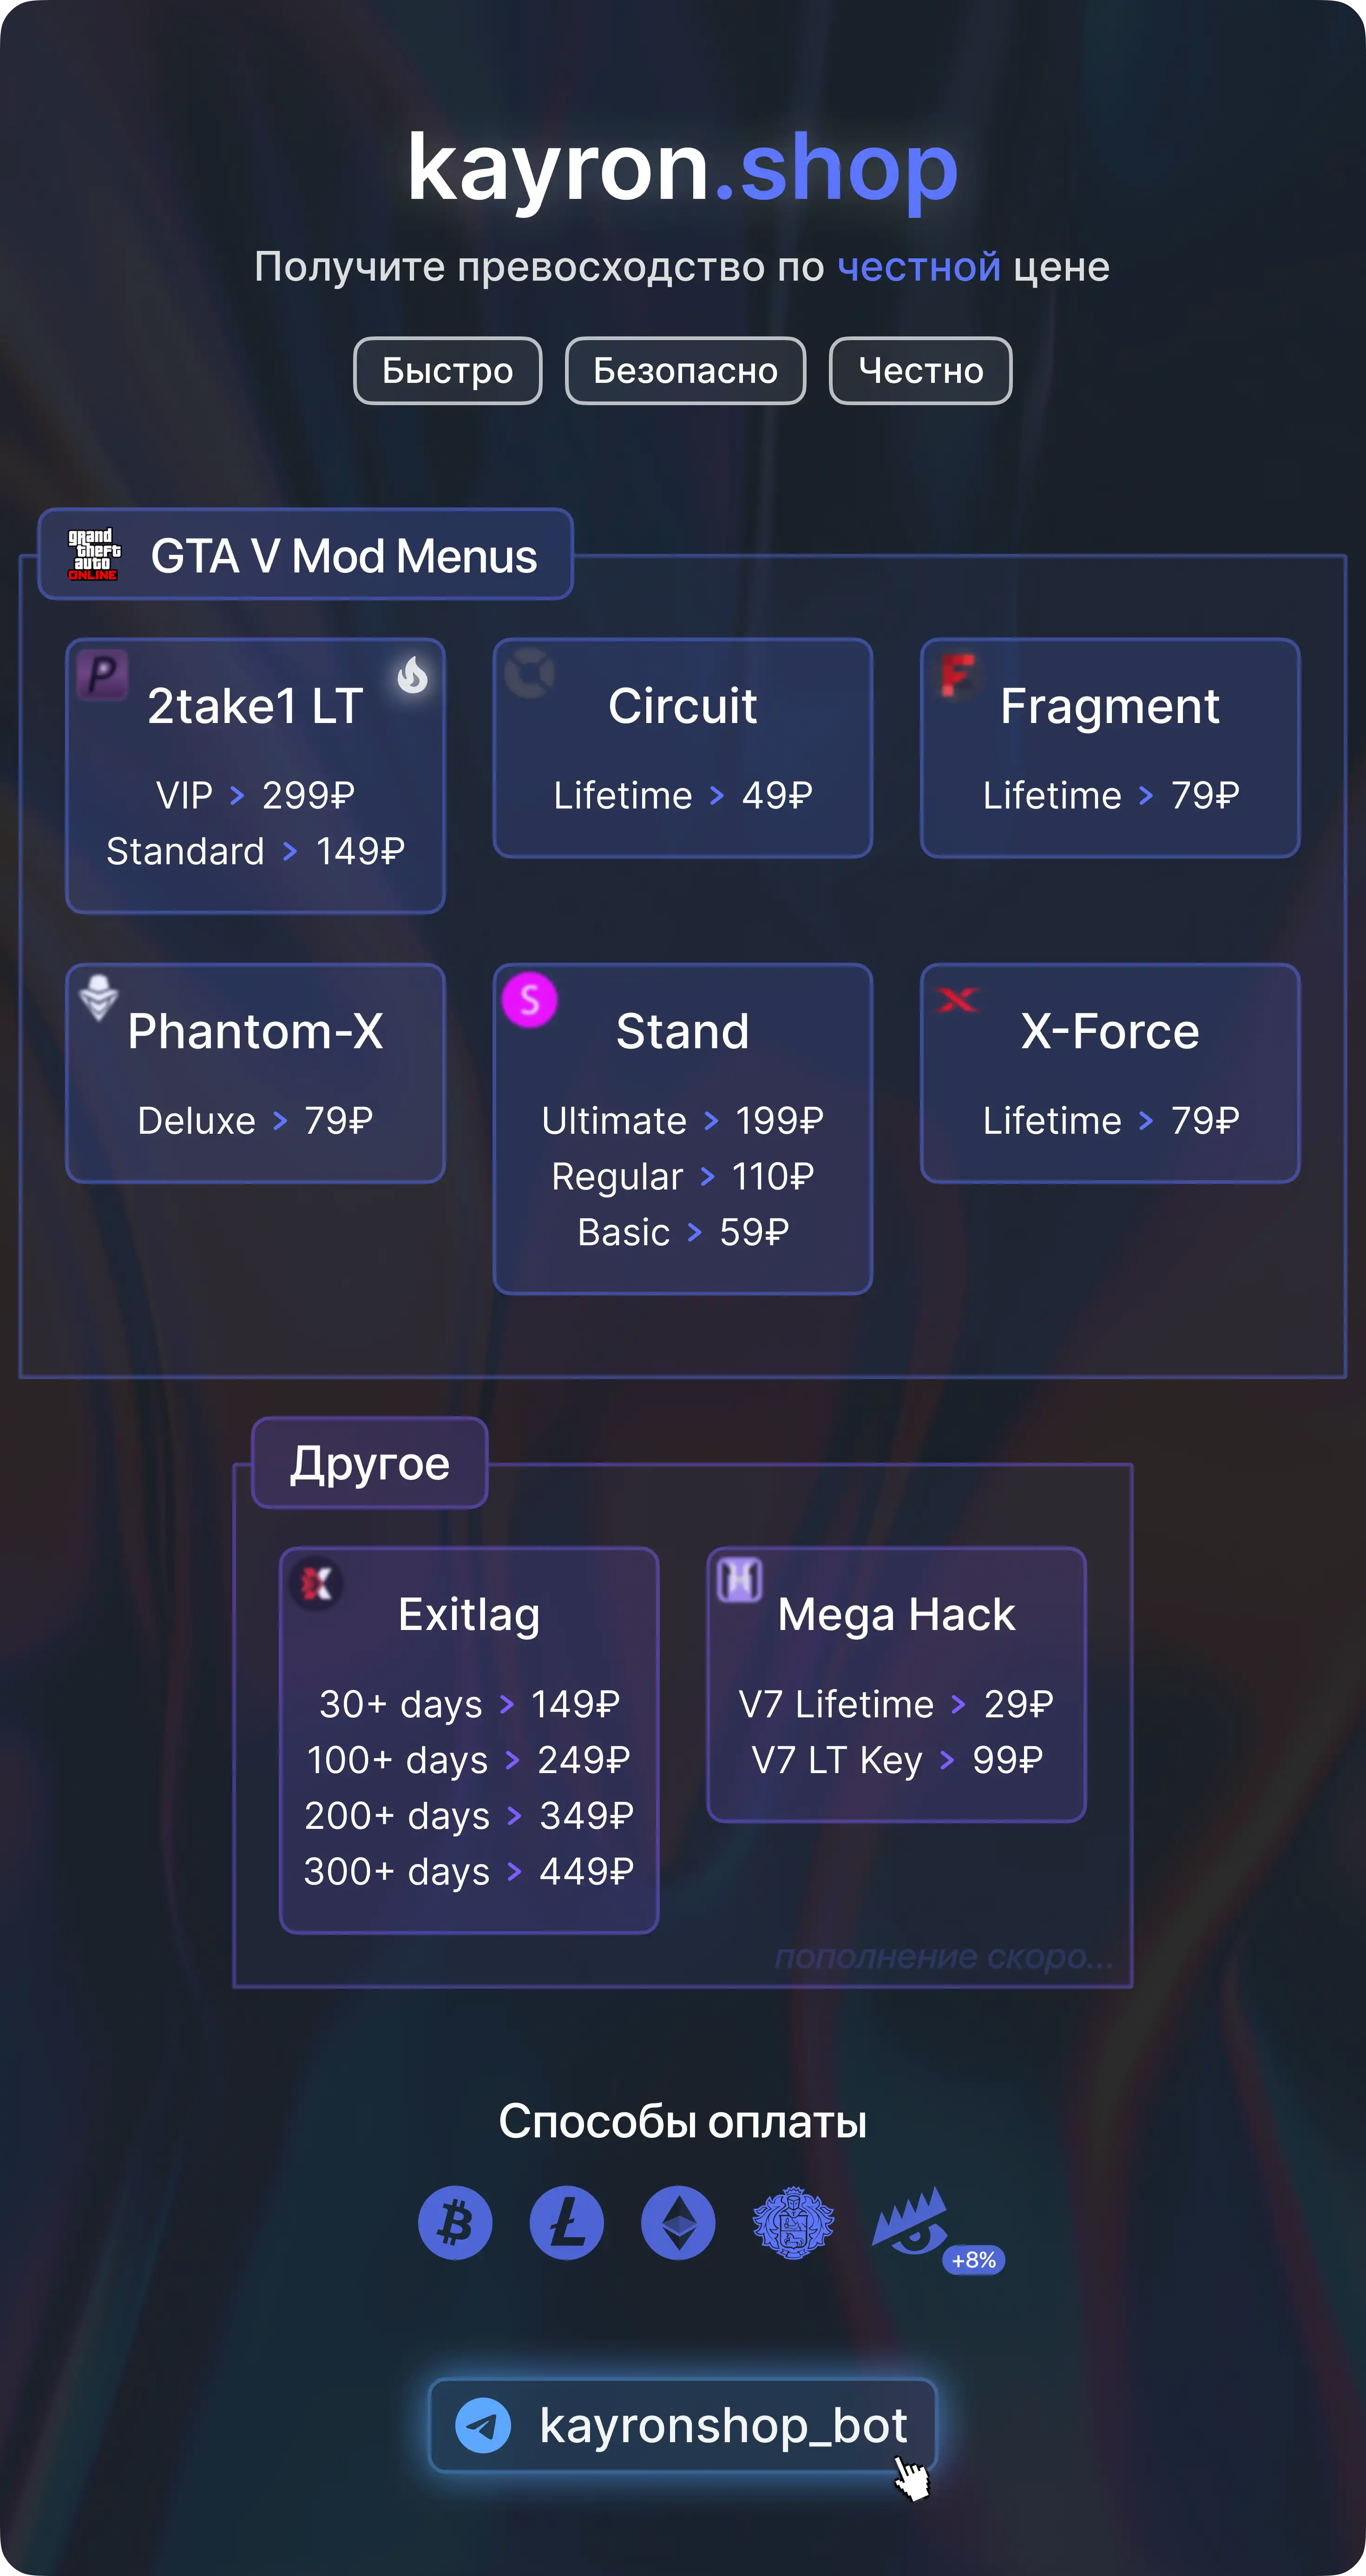Viewport: 1366px width, 2576px height.
Task: Select the Быстро tag
Action: pos(447,371)
